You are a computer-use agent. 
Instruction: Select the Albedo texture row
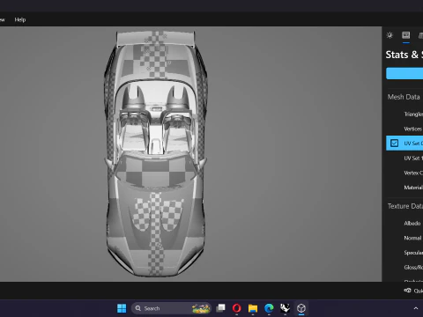point(404,224)
